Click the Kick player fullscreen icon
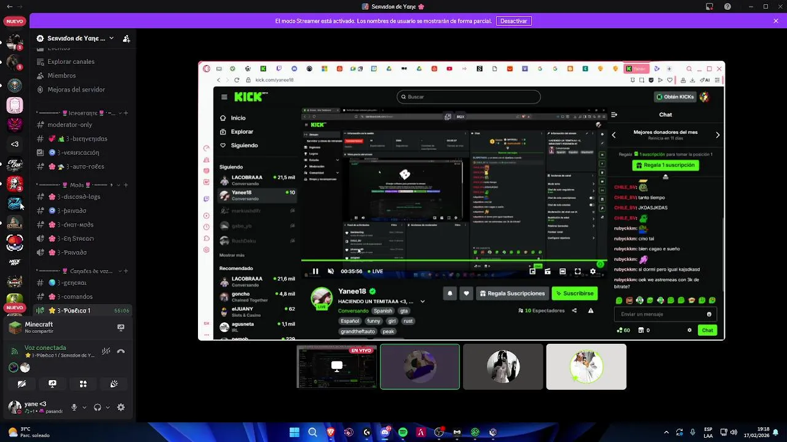 (x=577, y=271)
